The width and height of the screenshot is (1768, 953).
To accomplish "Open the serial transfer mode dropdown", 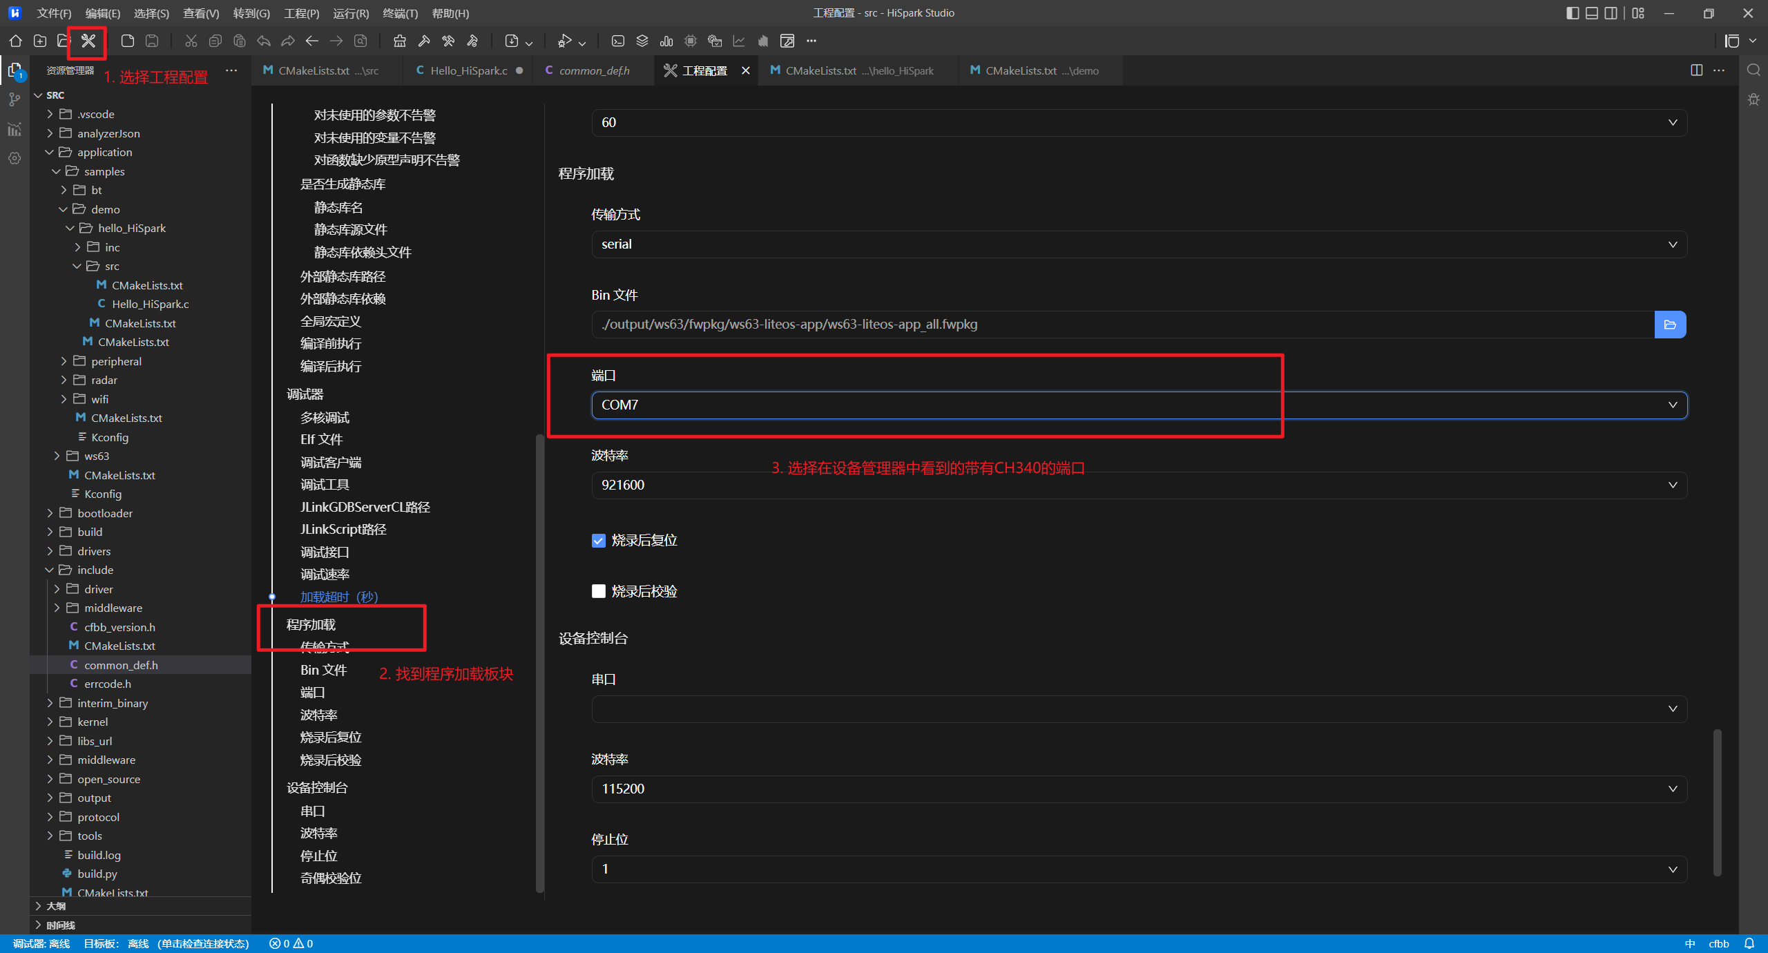I will (1138, 244).
